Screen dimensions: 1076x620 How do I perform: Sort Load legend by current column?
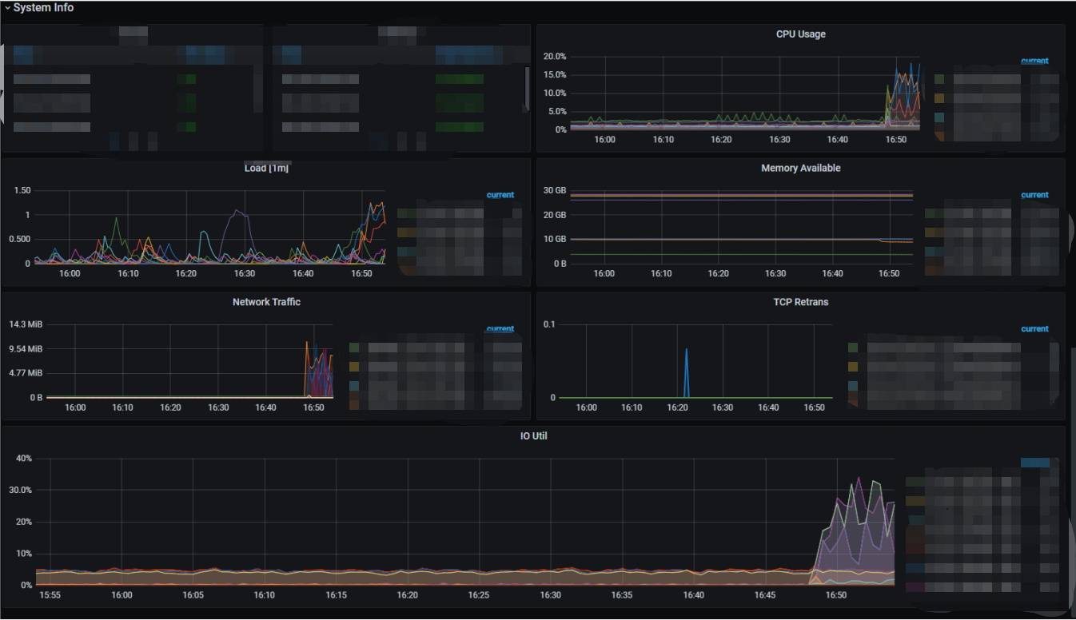[x=500, y=195]
